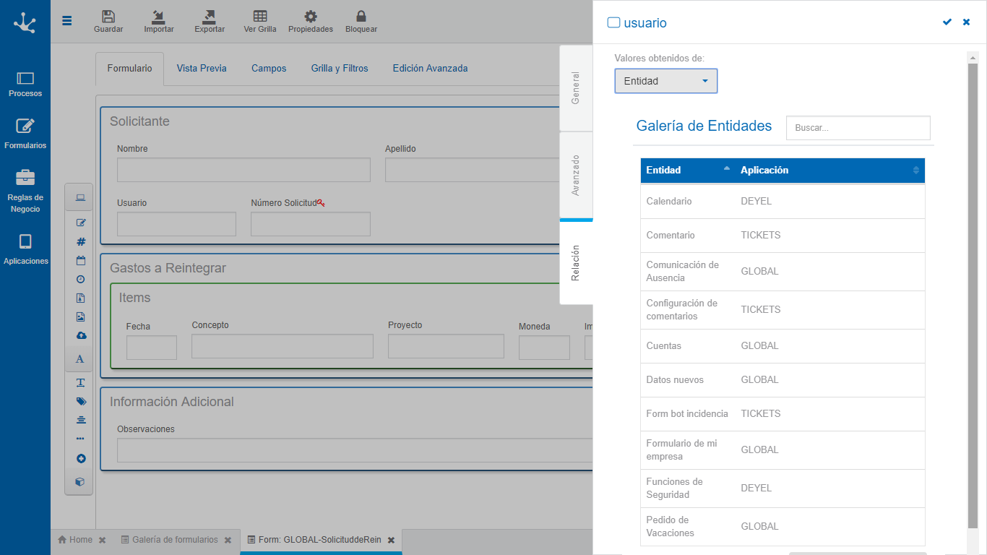This screenshot has height=555, width=987.
Task: Switch to the Vista Previa tab
Action: pos(202,69)
